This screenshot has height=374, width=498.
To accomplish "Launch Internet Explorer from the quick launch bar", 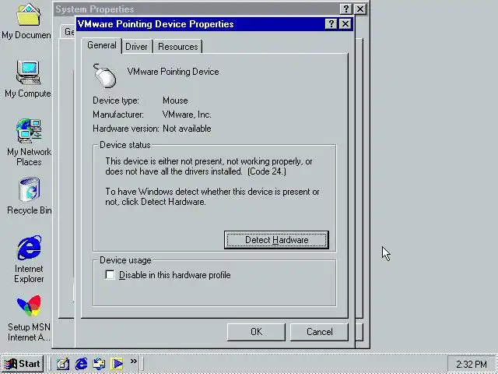I will [x=81, y=364].
